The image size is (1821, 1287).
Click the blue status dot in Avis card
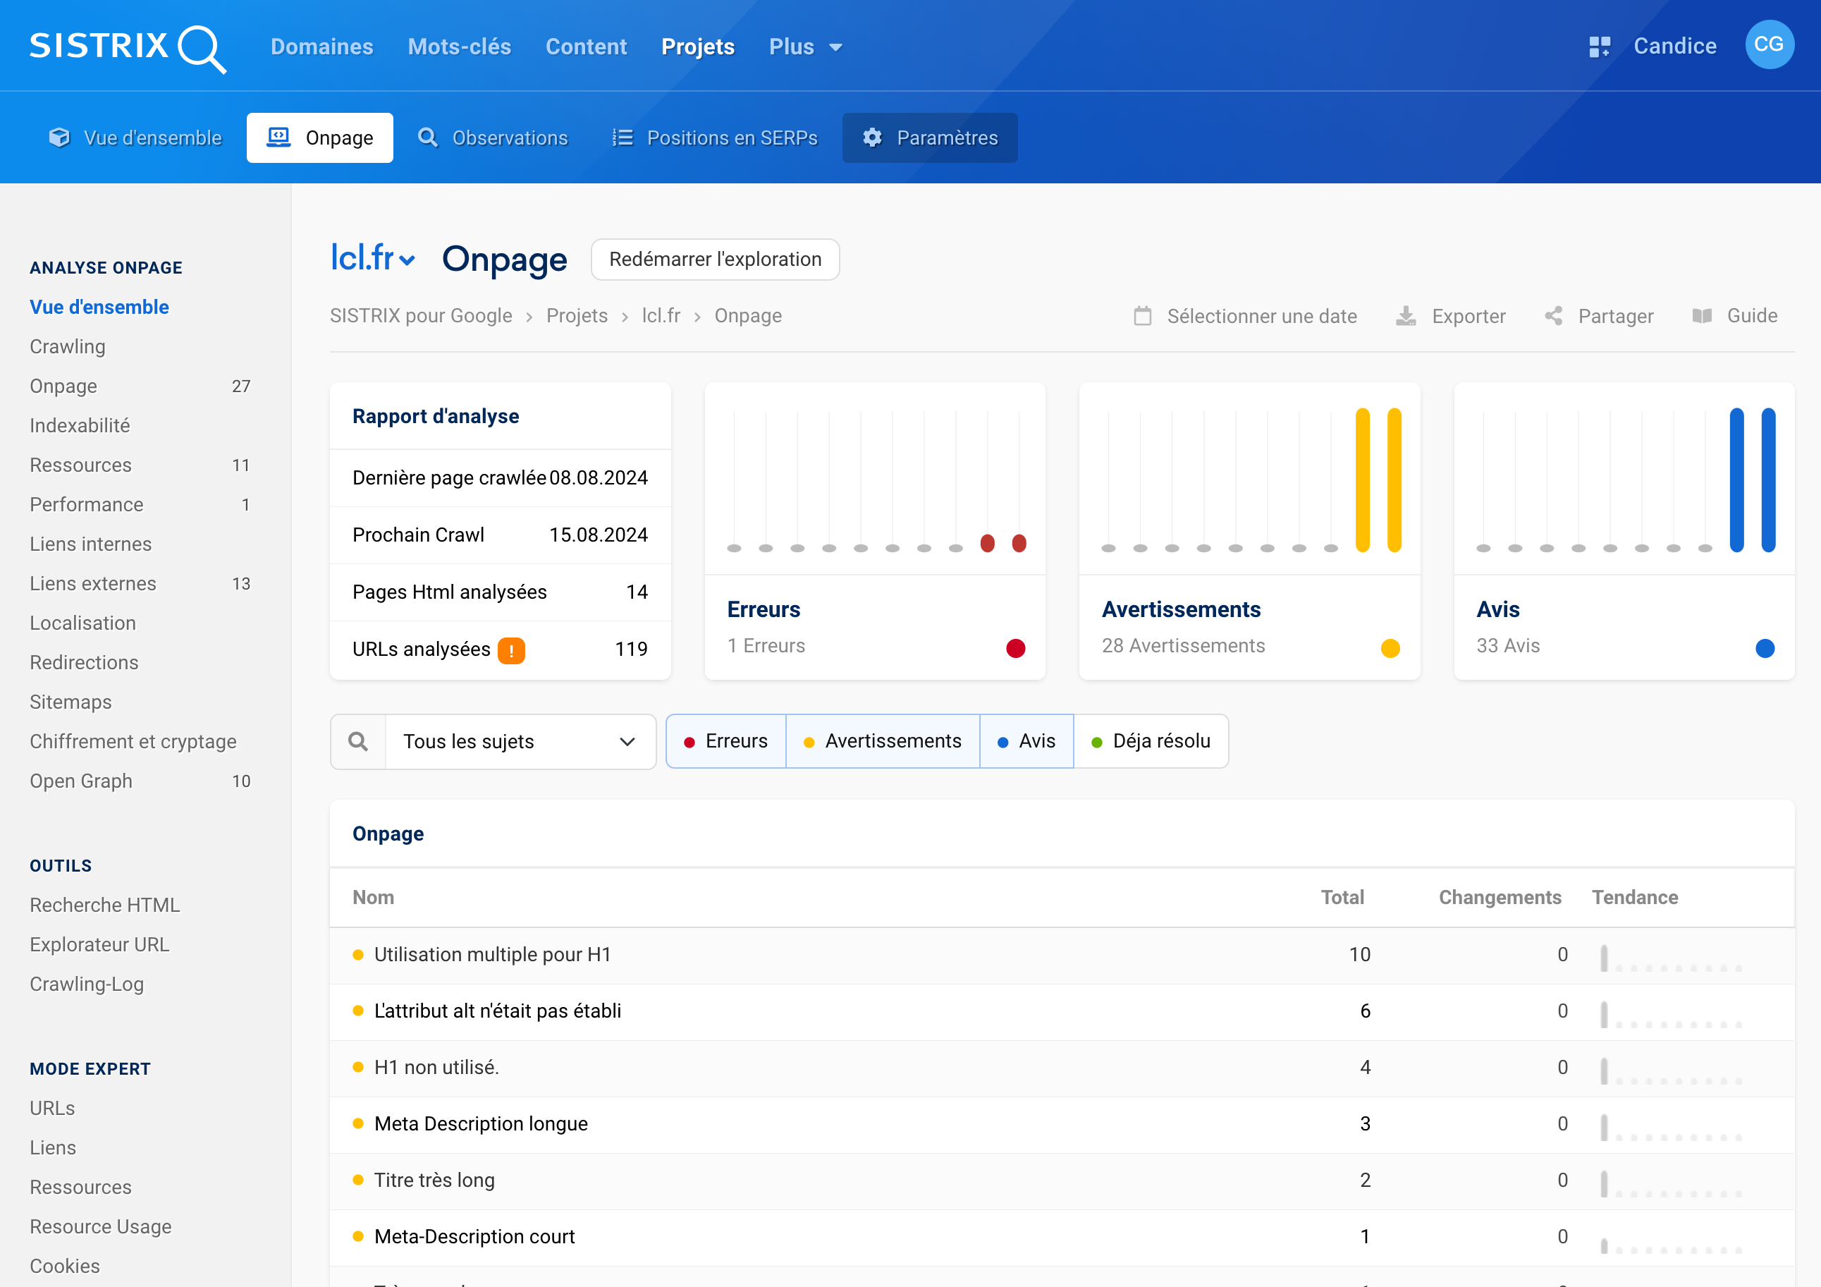coord(1765,648)
